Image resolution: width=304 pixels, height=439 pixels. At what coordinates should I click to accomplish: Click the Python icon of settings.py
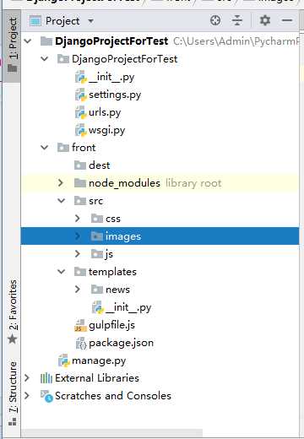(x=81, y=95)
